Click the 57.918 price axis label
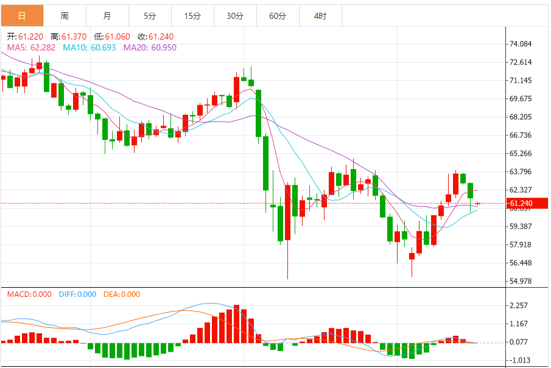The image size is (551, 368). click(x=521, y=245)
